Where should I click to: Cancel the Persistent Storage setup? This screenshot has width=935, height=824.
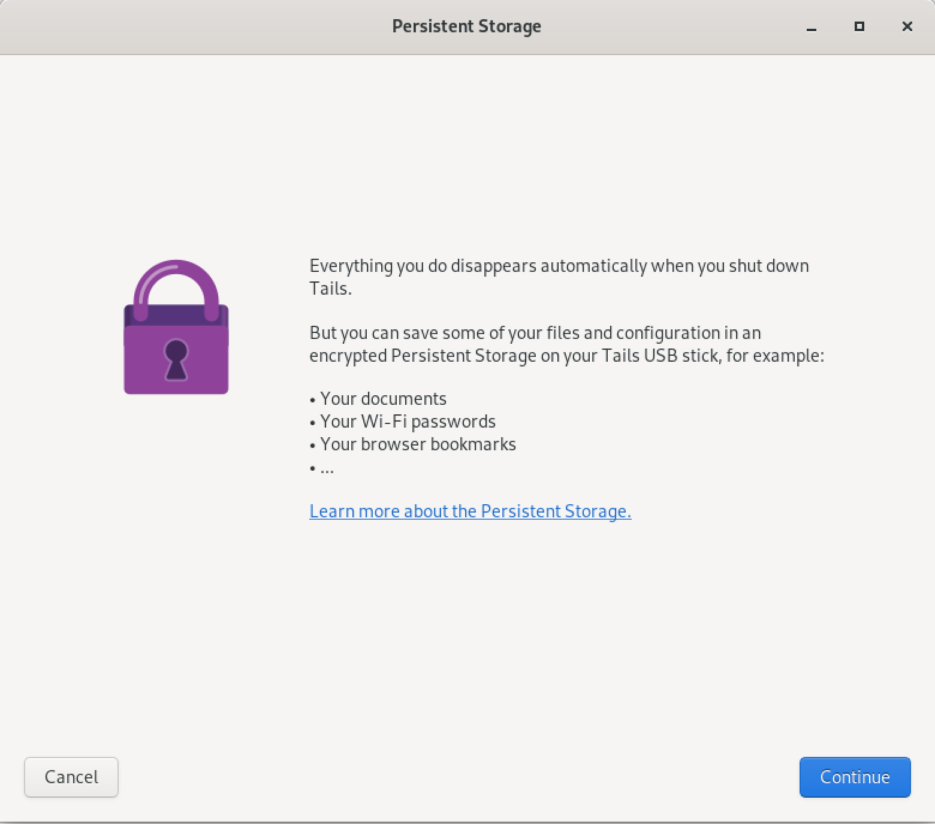coord(71,777)
